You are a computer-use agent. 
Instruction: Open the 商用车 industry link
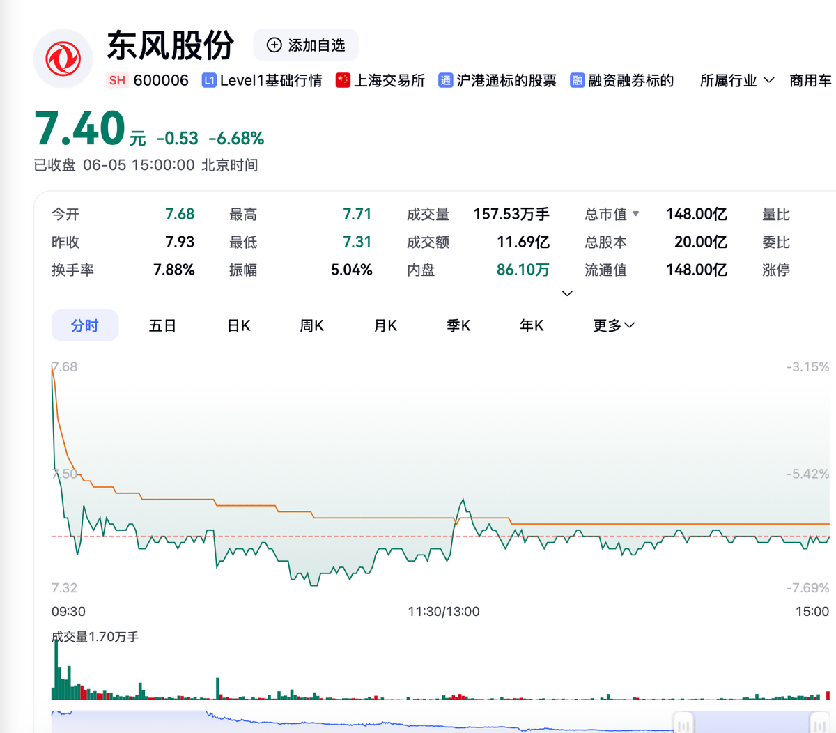pos(811,80)
